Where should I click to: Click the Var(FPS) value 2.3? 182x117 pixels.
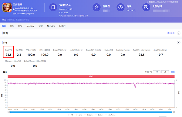(x=19, y=55)
